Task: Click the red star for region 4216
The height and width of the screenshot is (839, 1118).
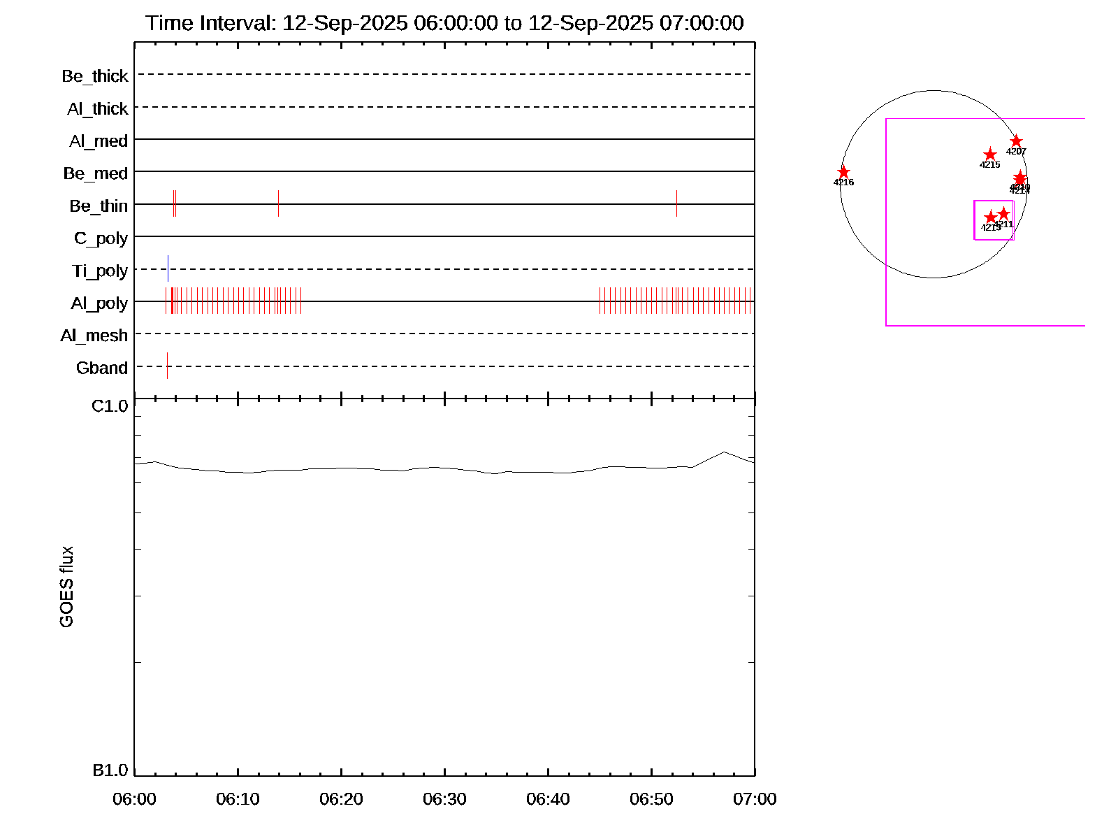Action: tap(843, 172)
